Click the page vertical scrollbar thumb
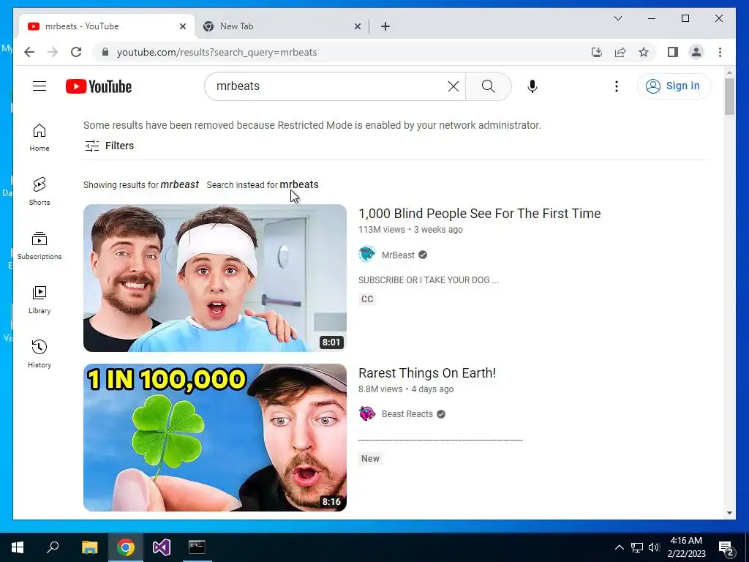 point(729,97)
